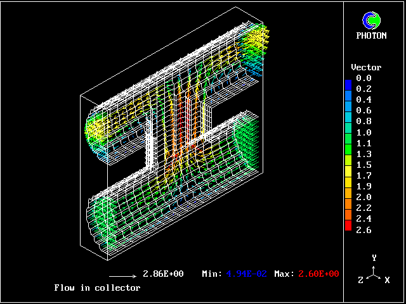The height and width of the screenshot is (304, 406).
Task: Click the red Max value 2.60E+00
Action: 315,274
